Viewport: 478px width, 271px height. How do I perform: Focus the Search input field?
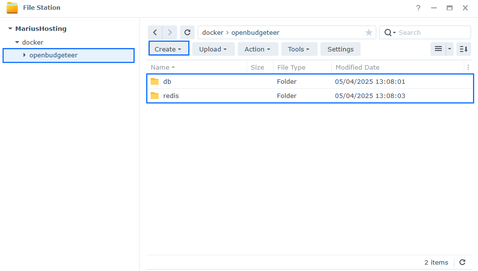coord(433,32)
